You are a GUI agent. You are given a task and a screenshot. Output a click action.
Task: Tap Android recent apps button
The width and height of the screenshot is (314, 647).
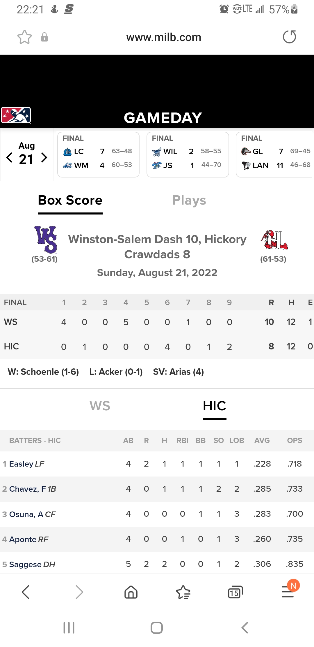coord(69,628)
